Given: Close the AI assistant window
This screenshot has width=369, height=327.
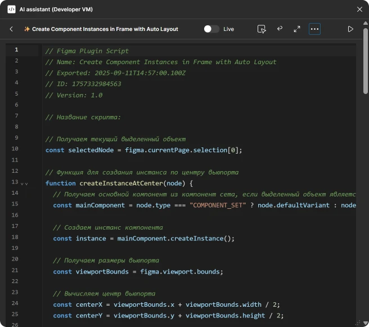Looking at the screenshot, I should pos(359,9).
